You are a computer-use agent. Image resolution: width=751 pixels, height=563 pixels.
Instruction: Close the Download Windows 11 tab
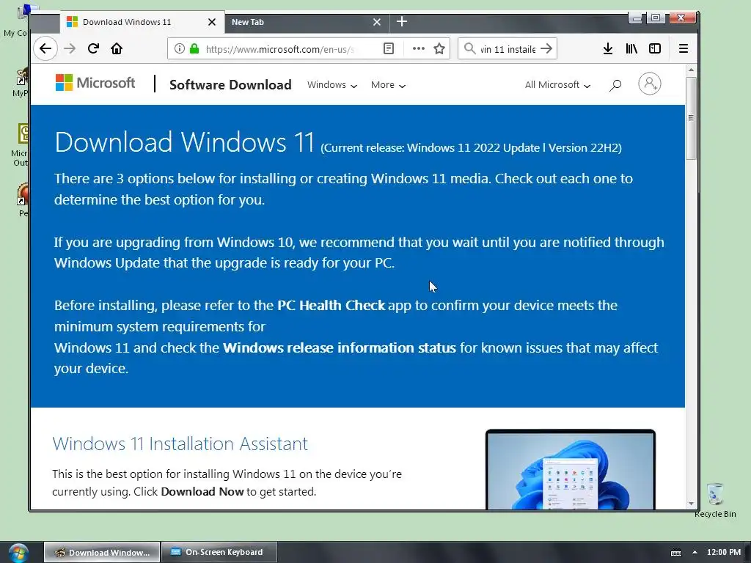click(x=212, y=22)
